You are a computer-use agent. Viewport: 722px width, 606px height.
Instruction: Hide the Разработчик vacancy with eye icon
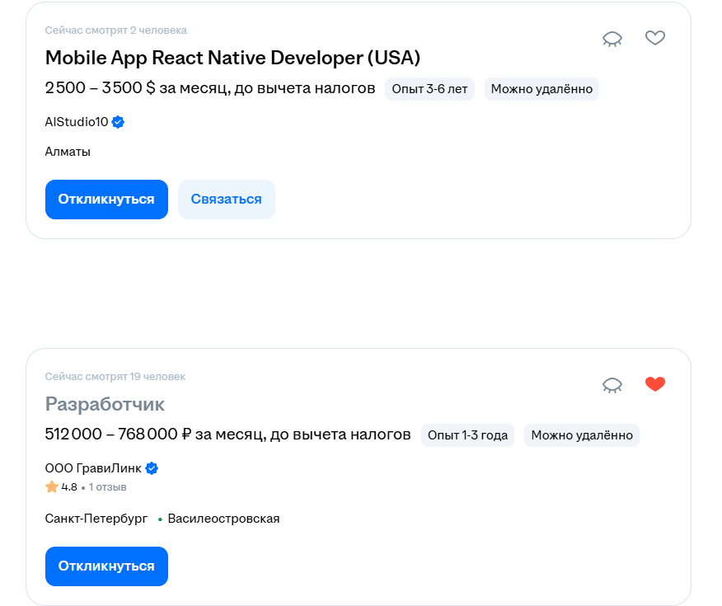(612, 385)
